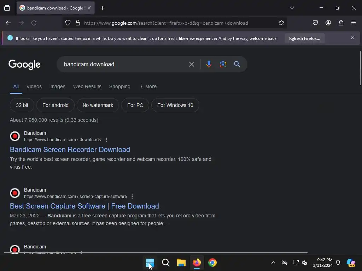
Task: Open tracking protection shield icon
Action: click(x=68, y=23)
